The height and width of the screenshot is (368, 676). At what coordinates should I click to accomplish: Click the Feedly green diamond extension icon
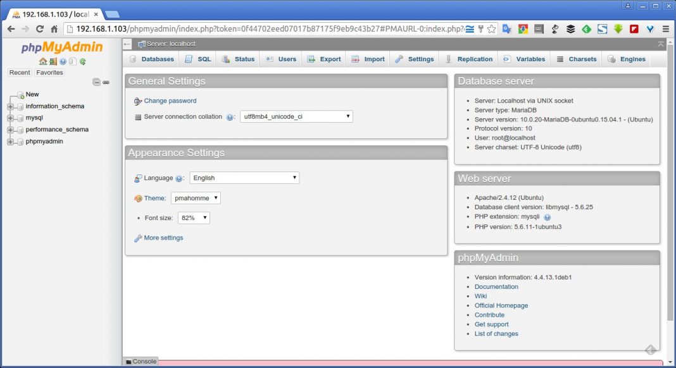(586, 29)
